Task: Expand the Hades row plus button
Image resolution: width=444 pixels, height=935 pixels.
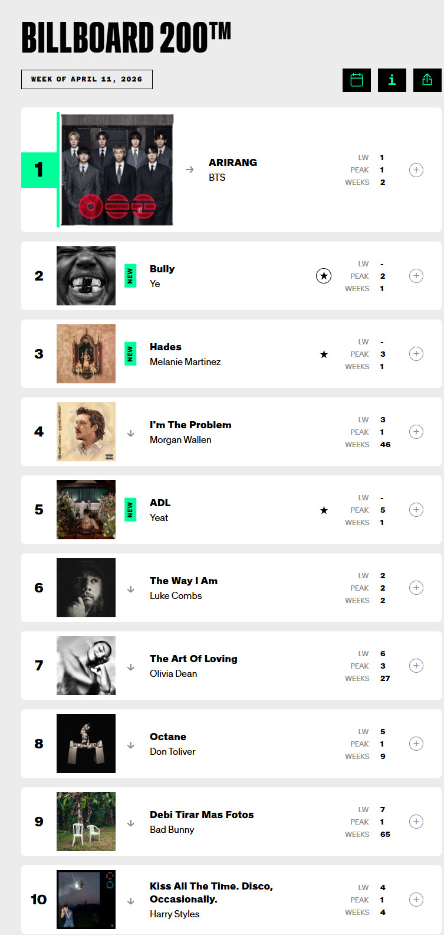Action: pos(416,354)
